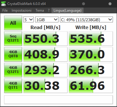The image size is (117, 107).
Task: Start the 4KiB Q1T1 test
Action: coord(13,86)
